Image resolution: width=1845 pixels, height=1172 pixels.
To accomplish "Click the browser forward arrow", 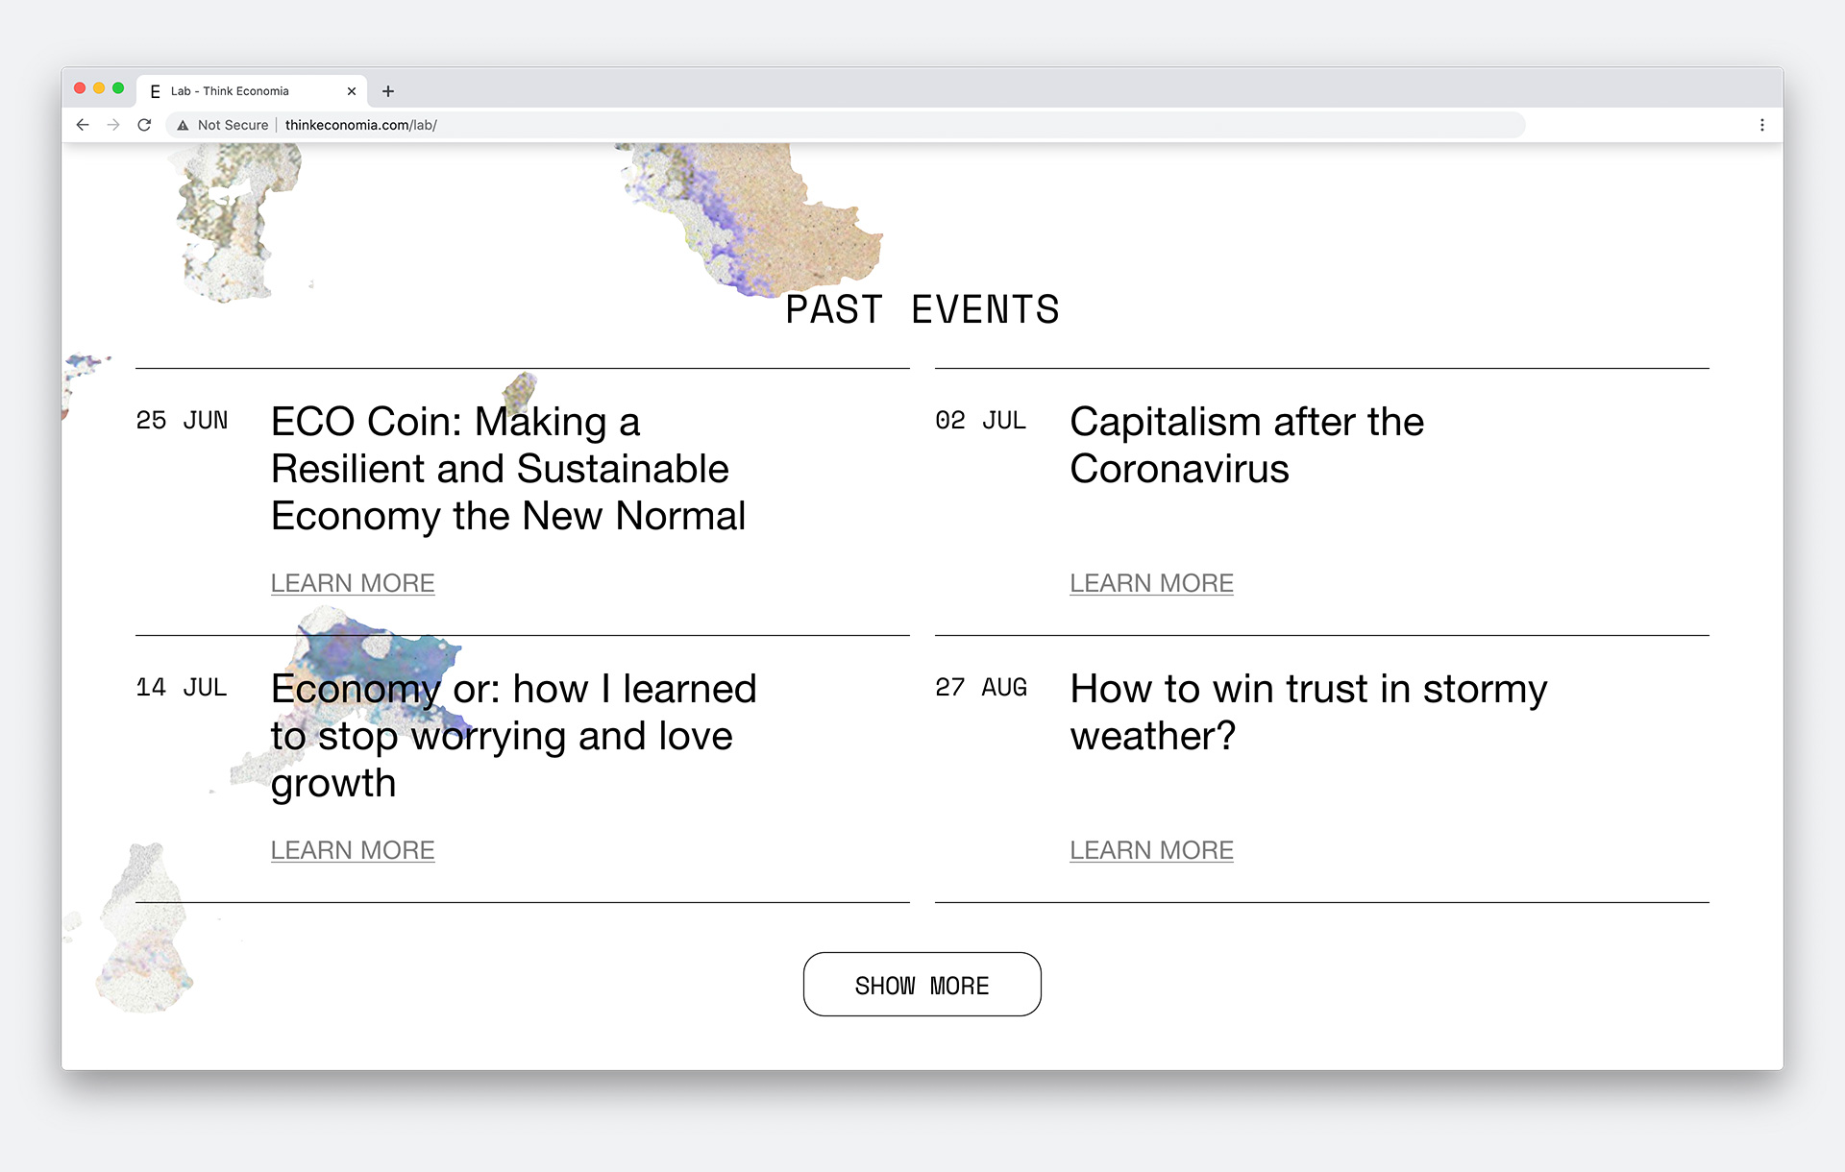I will point(113,125).
